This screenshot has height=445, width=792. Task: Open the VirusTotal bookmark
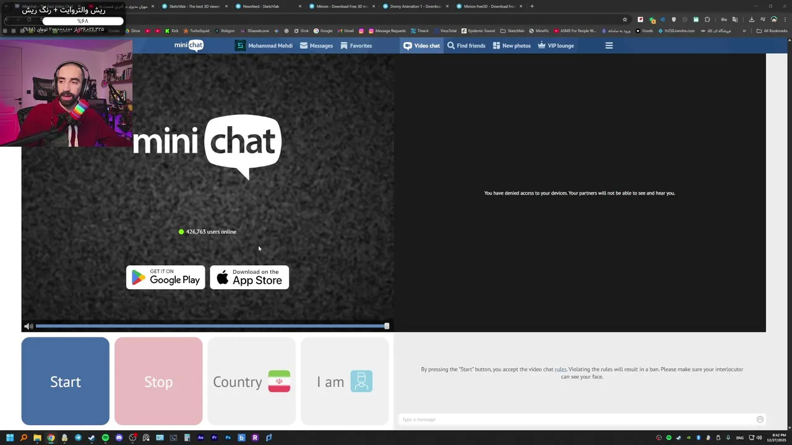pyautogui.click(x=445, y=31)
